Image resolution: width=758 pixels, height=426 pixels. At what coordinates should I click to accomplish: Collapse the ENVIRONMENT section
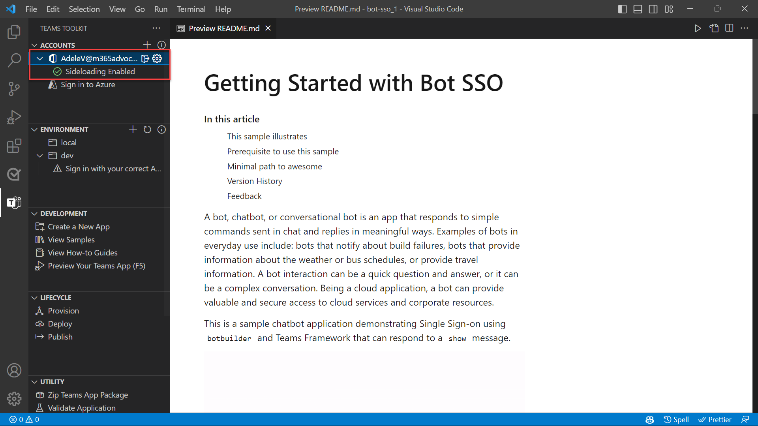pos(35,129)
